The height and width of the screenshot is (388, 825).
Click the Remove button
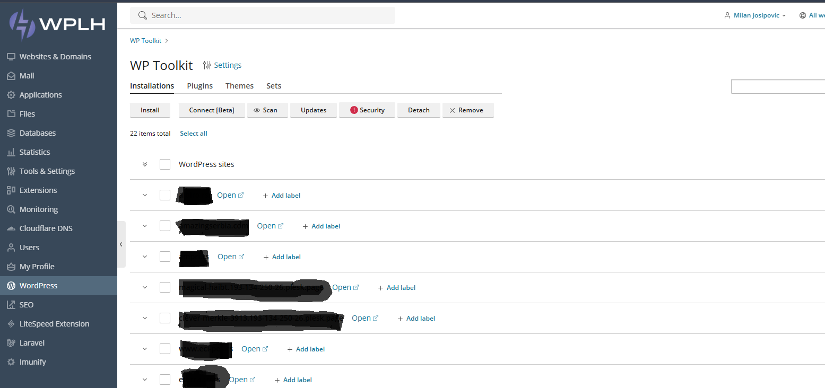[468, 110]
